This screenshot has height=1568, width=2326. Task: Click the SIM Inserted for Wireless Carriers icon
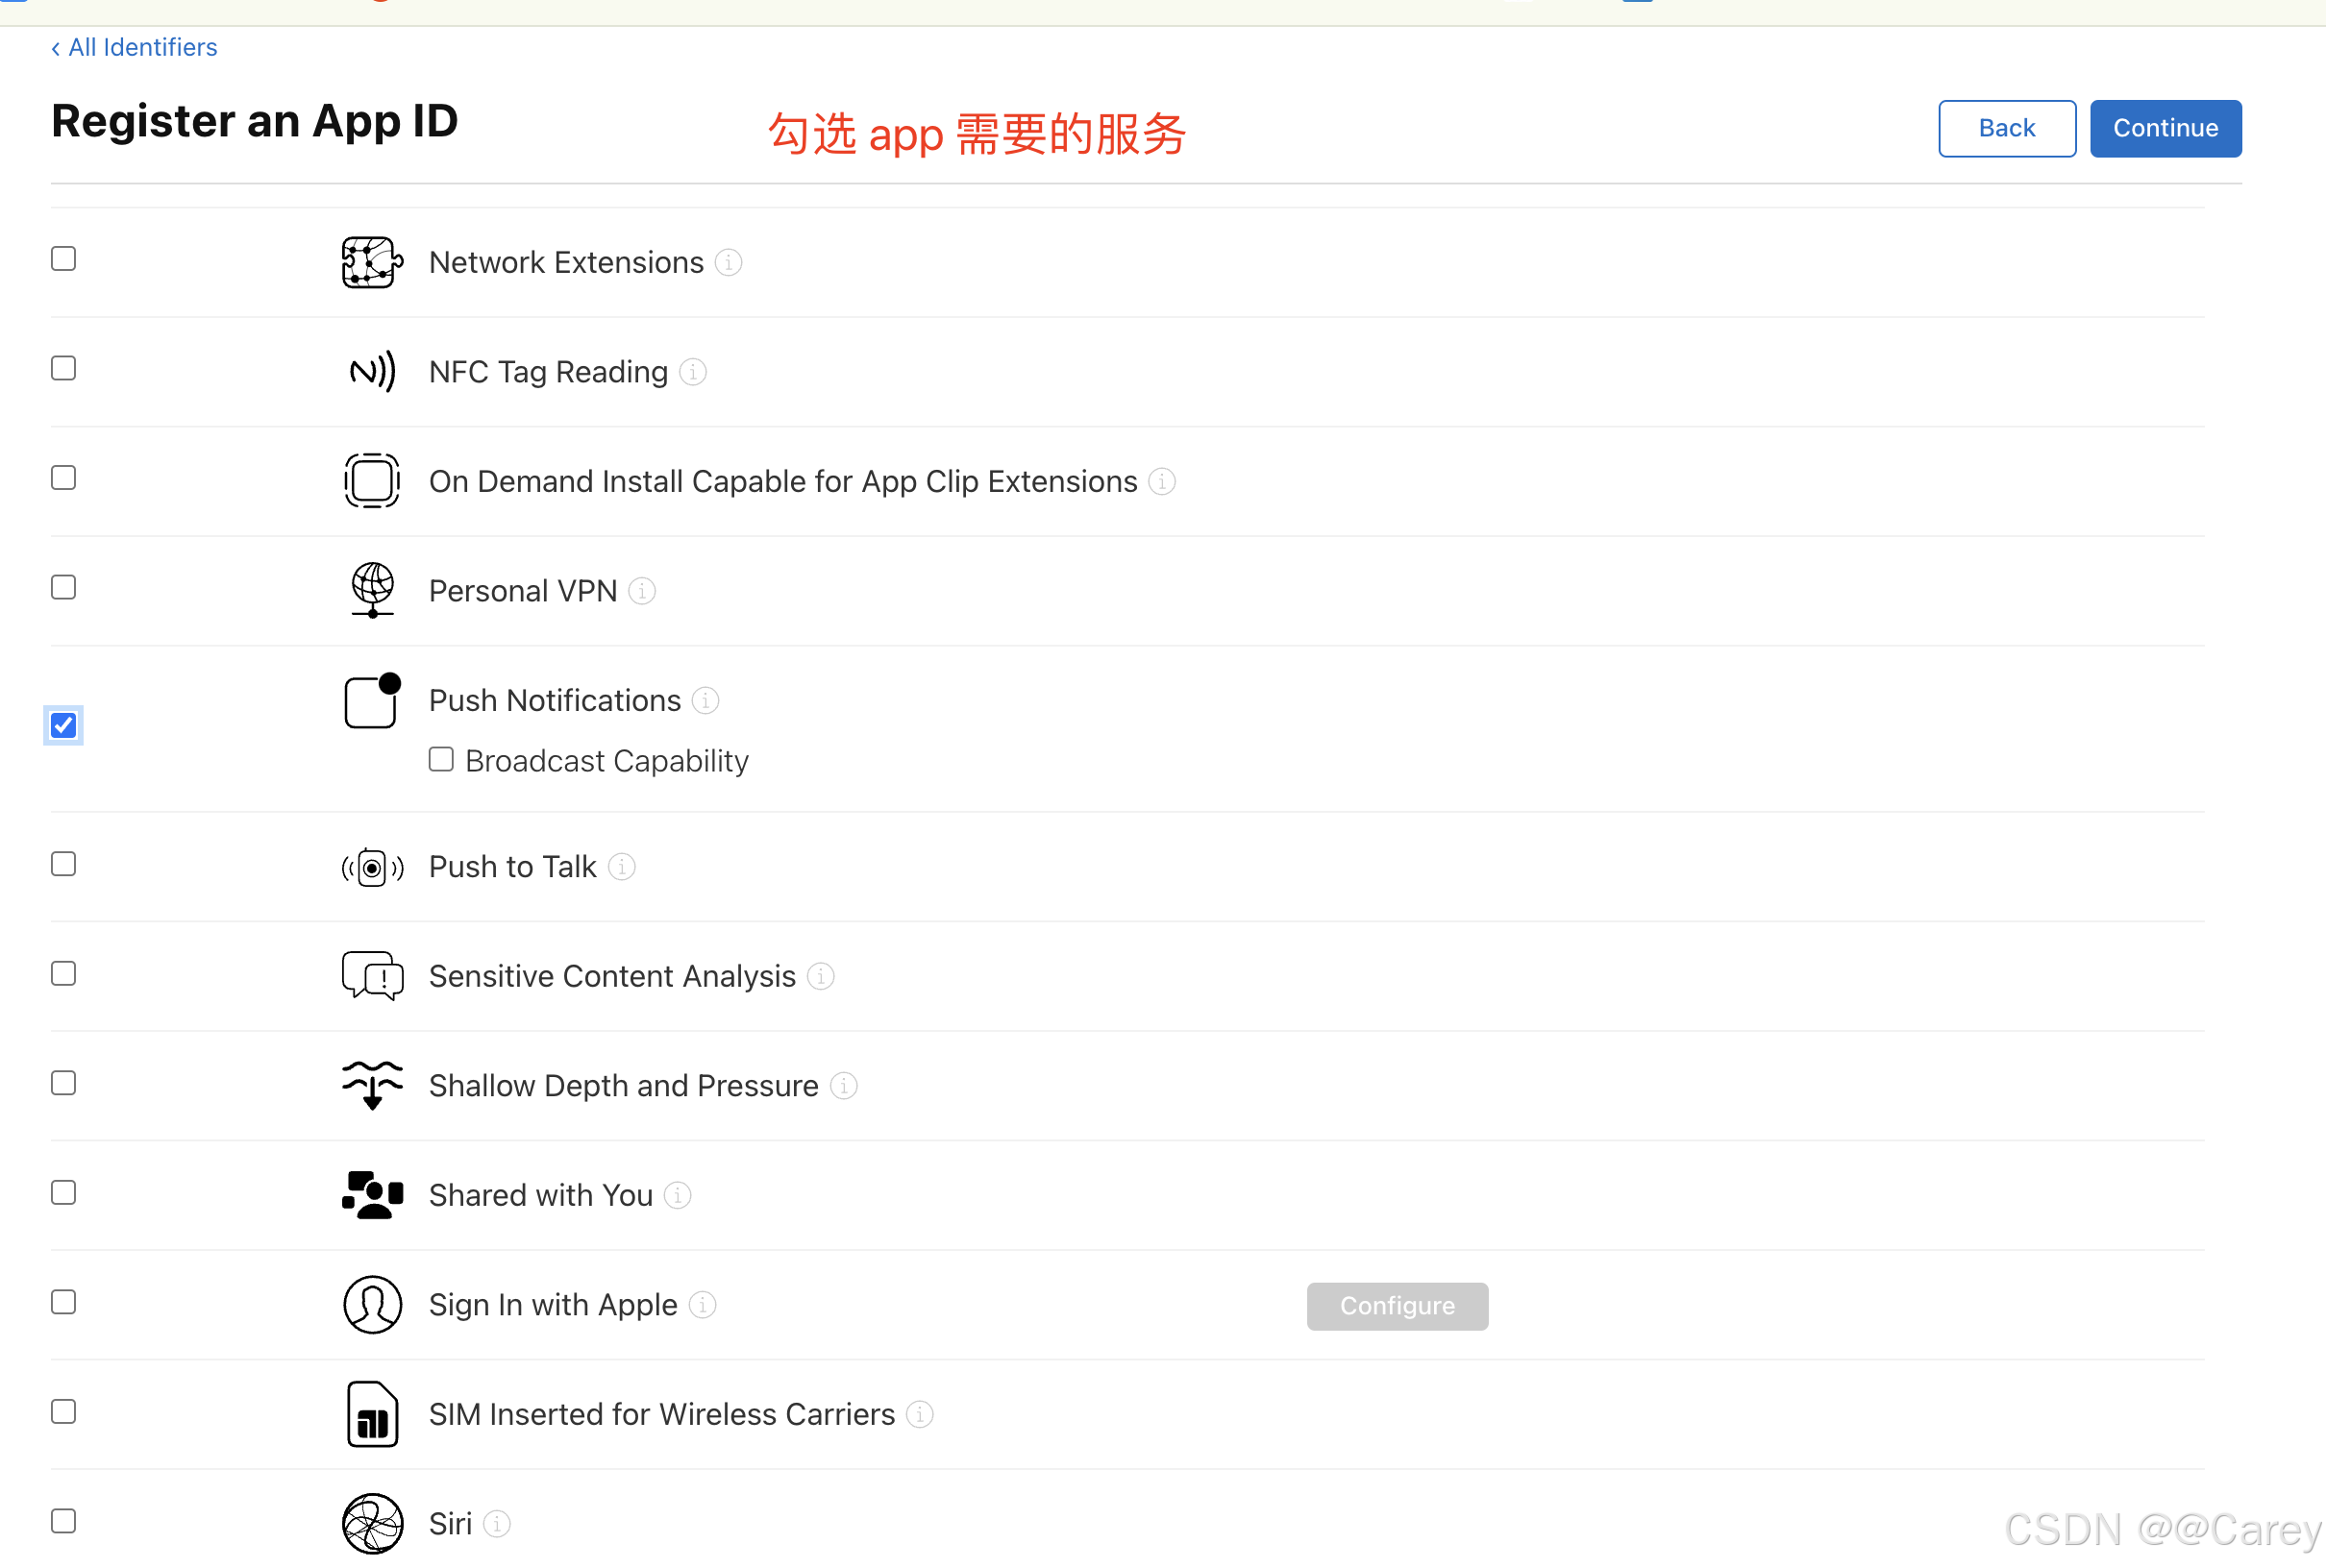point(371,1414)
